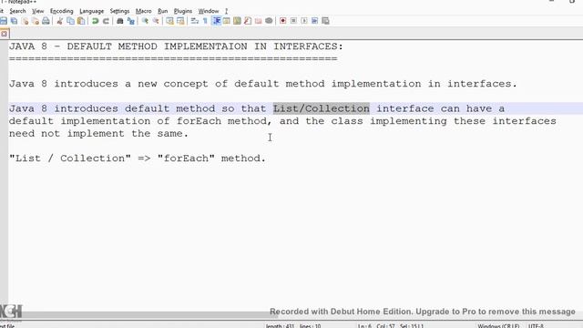Click the Paste clipboard icon
583x328 pixels.
coord(81,21)
